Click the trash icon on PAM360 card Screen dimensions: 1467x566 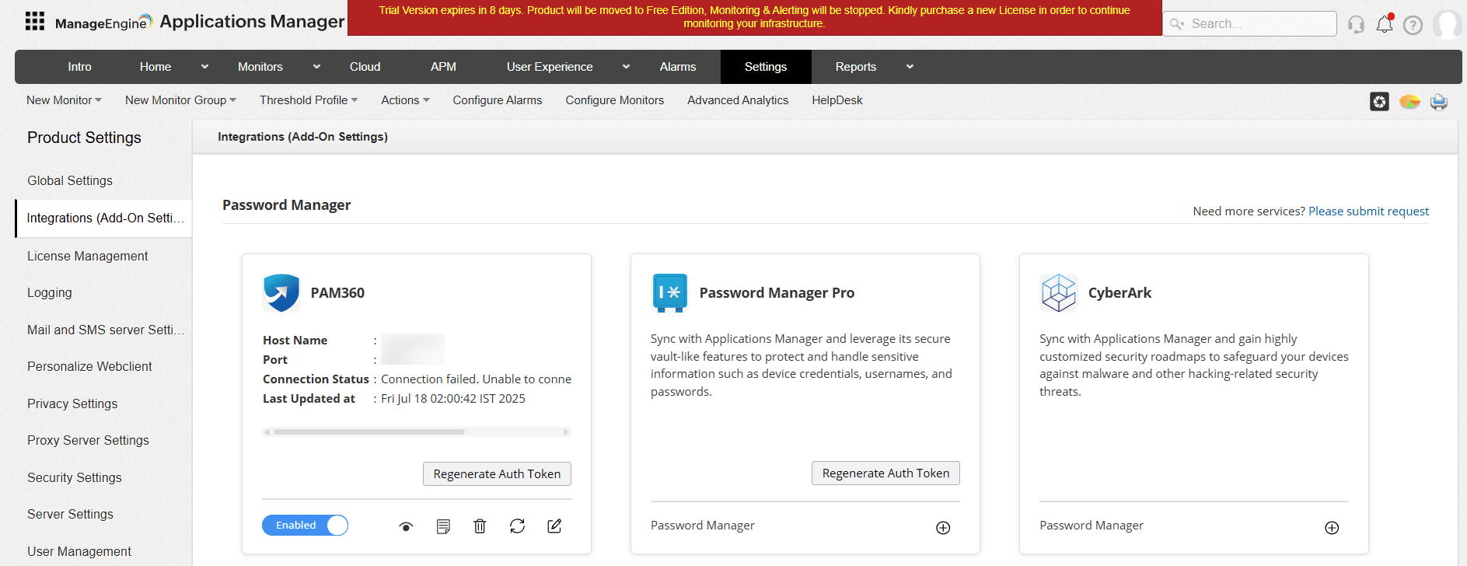tap(480, 526)
